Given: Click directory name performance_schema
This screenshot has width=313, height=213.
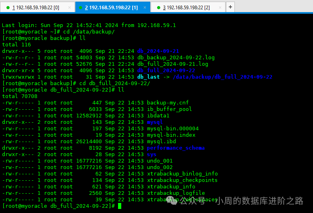Looking at the screenshot, I should coord(176,148).
